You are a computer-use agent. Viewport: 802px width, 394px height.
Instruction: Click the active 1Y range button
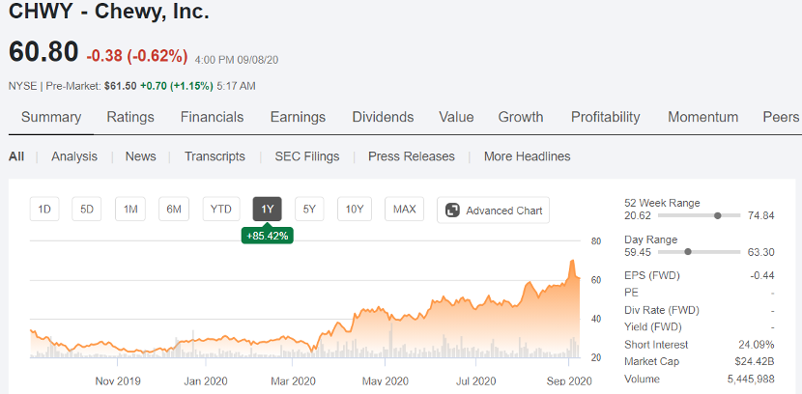268,210
